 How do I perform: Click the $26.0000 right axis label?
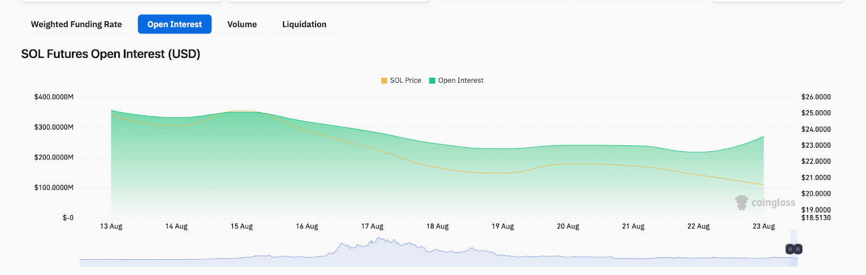pyautogui.click(x=816, y=97)
